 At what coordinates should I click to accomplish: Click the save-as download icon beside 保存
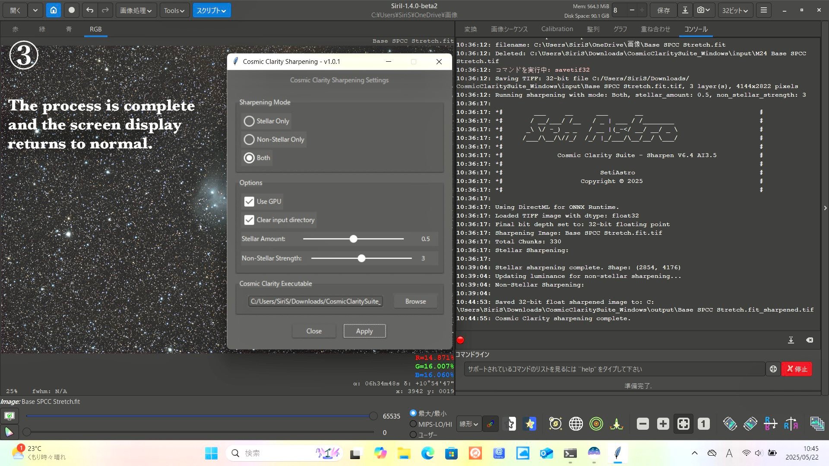coord(685,10)
